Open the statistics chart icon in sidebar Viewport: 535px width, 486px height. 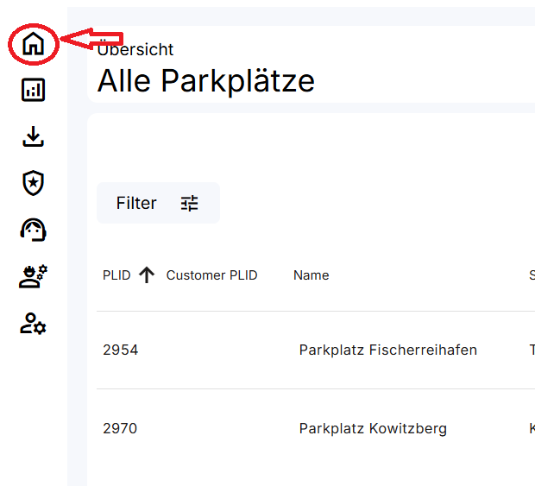33,90
